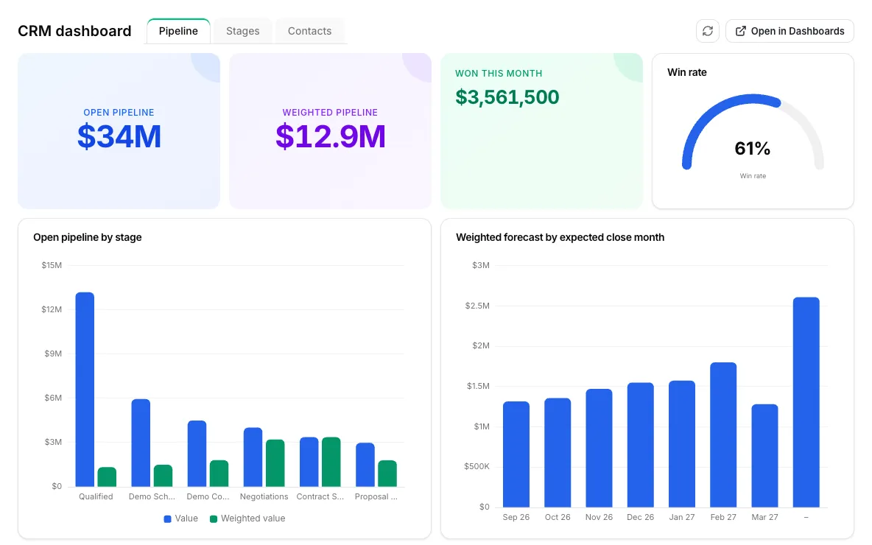Click the blue Demo Sch... value bar
The height and width of the screenshot is (545, 872).
coord(141,443)
